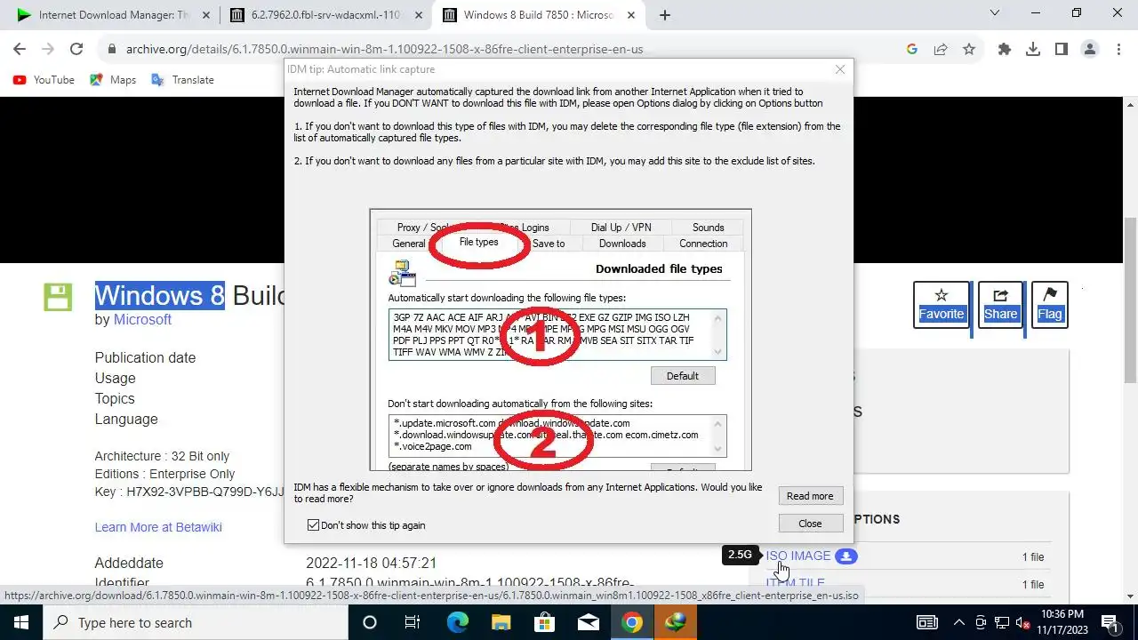
Task: Toggle Don't show this tip again checkbox
Action: pos(313,525)
